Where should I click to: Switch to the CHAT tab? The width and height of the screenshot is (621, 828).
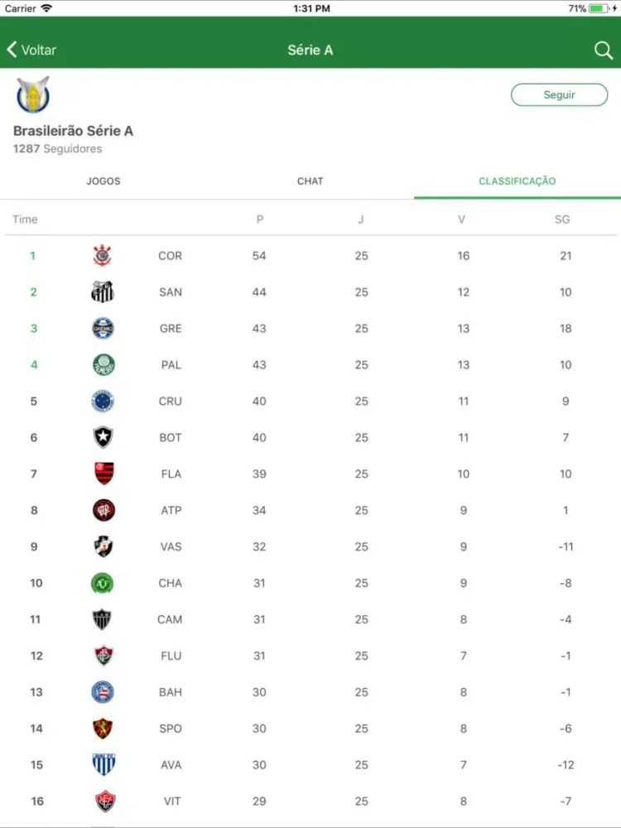(310, 181)
